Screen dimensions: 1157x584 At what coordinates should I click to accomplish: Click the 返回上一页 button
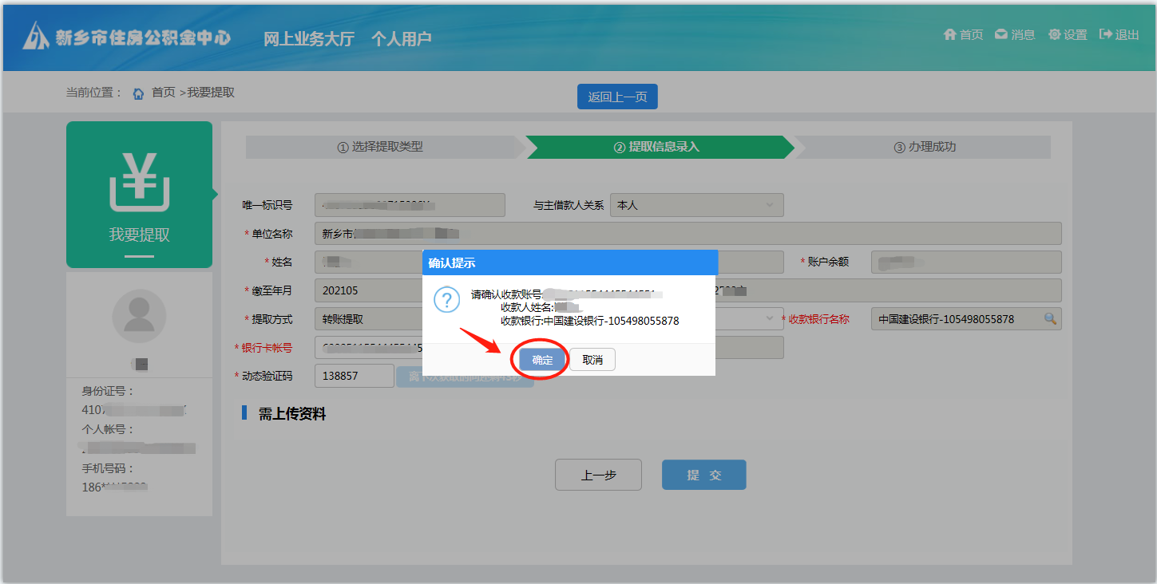(x=617, y=97)
